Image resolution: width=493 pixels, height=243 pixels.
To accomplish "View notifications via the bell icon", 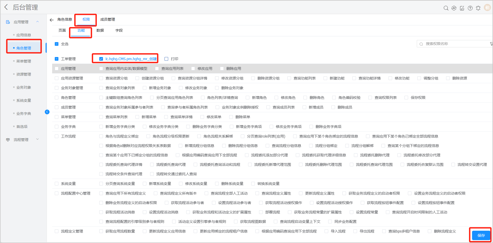I will (478, 8).
